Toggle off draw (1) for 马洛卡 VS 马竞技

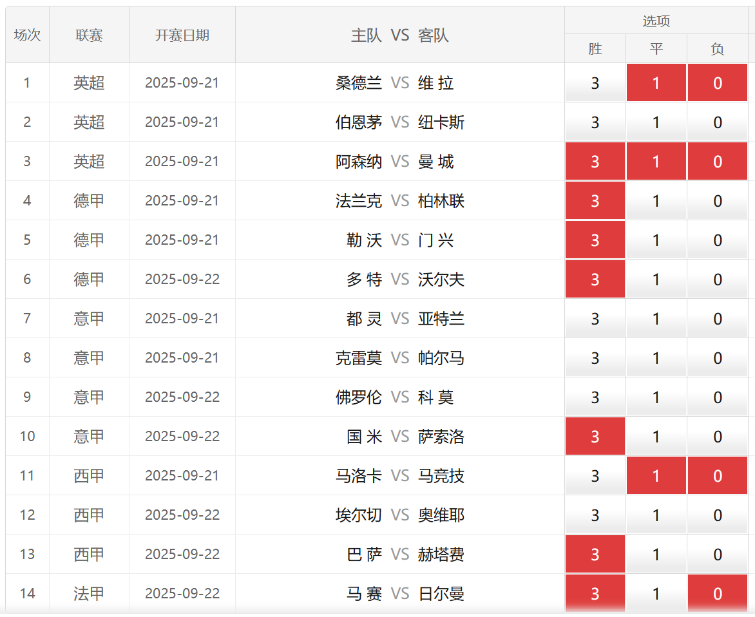(x=656, y=476)
